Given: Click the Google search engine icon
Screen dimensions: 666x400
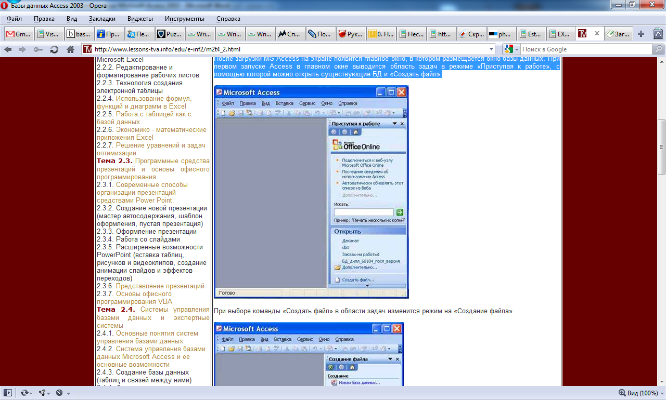Looking at the screenshot, I should pyautogui.click(x=508, y=49).
